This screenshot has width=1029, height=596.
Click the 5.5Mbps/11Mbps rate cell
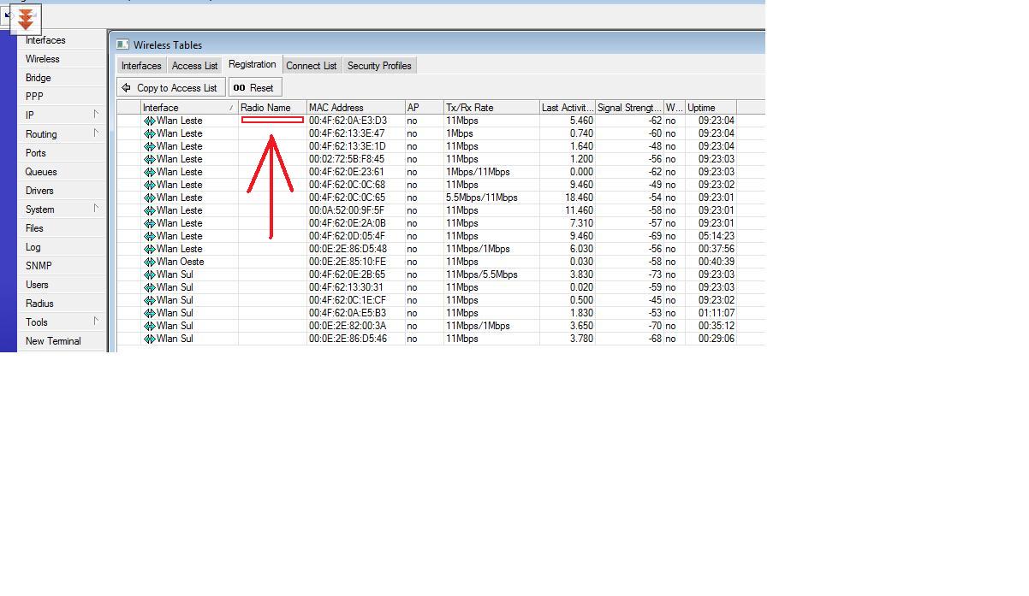[x=482, y=198]
